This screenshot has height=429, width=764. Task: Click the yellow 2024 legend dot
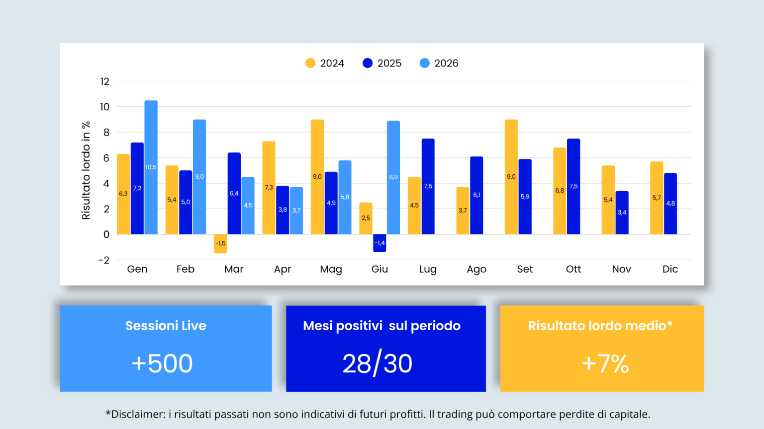(310, 63)
